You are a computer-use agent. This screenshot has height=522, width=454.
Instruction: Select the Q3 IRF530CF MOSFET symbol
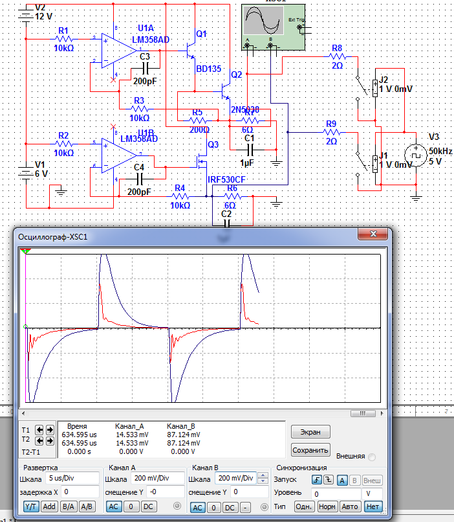pos(202,161)
